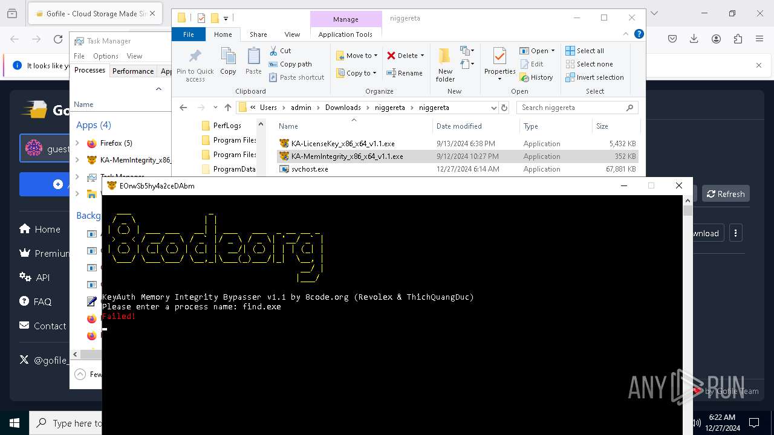Image resolution: width=774 pixels, height=435 pixels.
Task: Click Select none in ribbon
Action: click(x=589, y=64)
